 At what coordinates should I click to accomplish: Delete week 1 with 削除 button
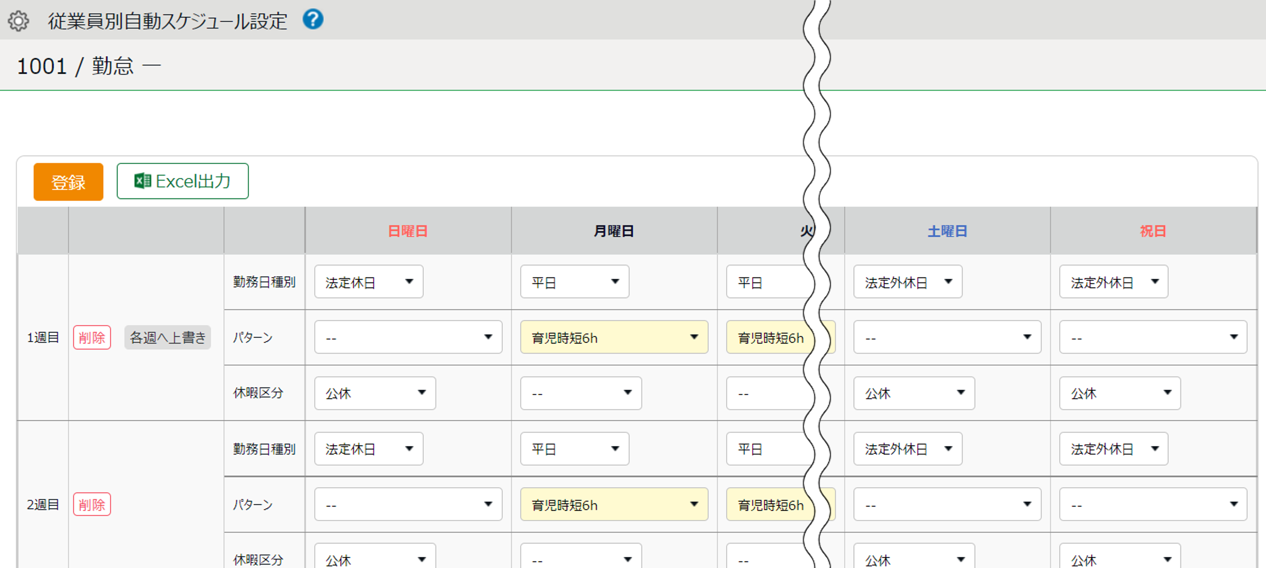coord(91,337)
